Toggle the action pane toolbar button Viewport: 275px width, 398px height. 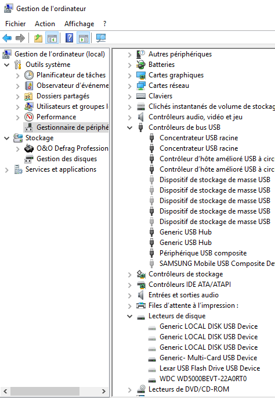pyautogui.click(x=83, y=38)
